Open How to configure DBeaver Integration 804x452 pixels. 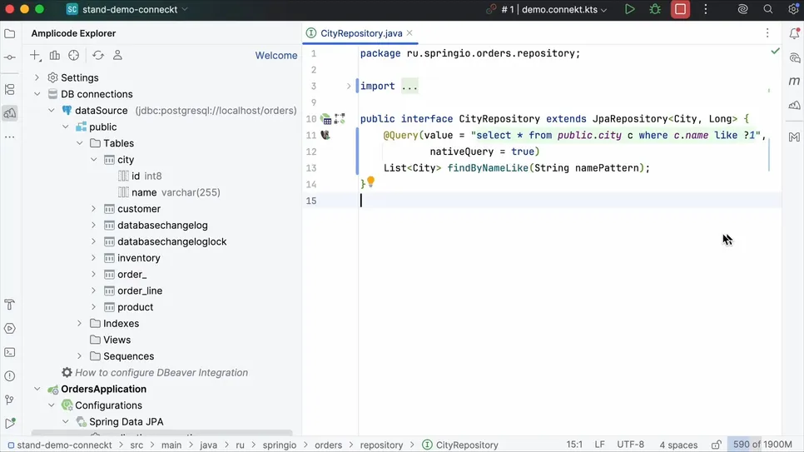[x=161, y=373]
